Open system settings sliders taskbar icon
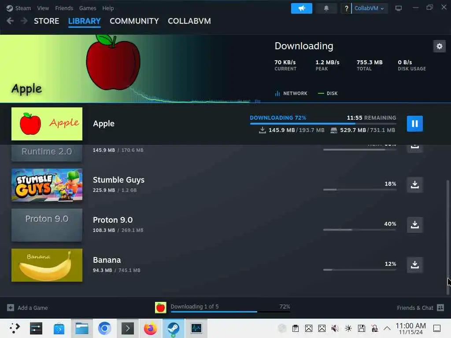This screenshot has height=338, width=451. tap(36, 328)
